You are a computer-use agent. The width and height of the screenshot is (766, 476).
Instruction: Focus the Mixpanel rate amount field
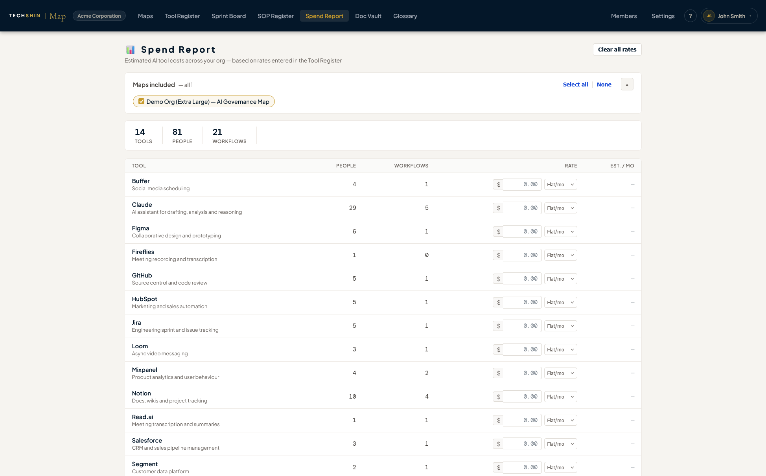point(522,373)
